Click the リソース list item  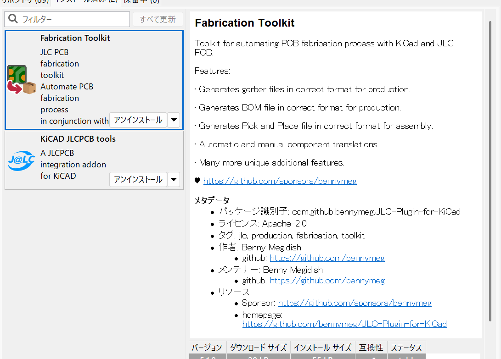(234, 292)
